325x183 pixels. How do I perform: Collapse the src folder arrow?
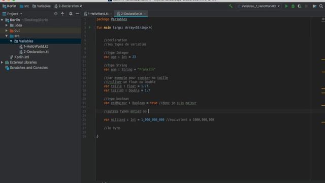pyautogui.click(x=7, y=36)
